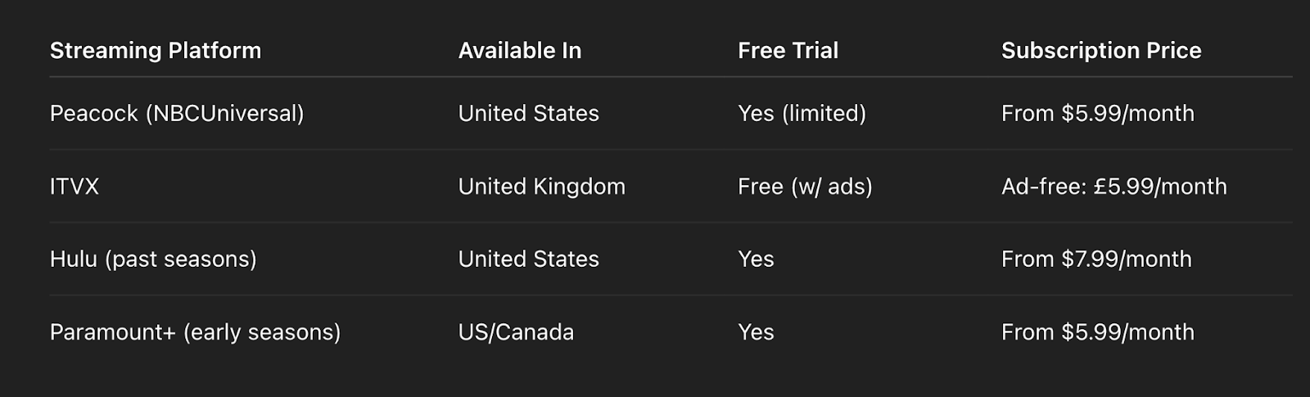Click the Paramount+ (early seasons) cell

[x=195, y=332]
